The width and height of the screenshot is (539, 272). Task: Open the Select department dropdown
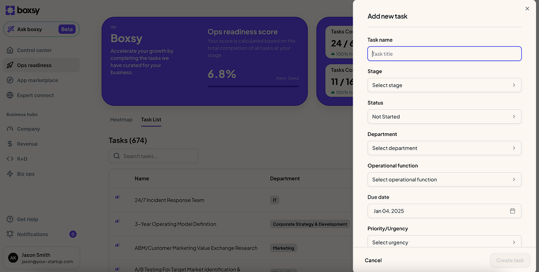tap(445, 148)
